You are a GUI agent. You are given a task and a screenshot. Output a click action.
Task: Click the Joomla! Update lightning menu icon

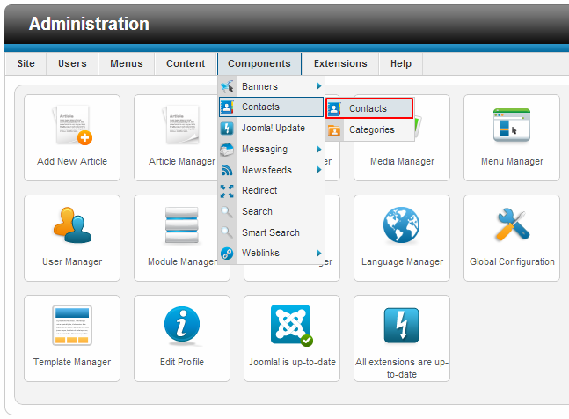227,129
